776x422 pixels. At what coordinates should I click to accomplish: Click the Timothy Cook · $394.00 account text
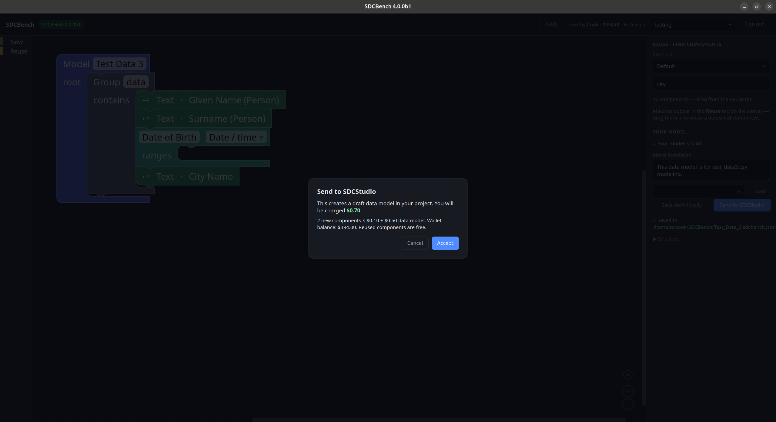pos(593,25)
